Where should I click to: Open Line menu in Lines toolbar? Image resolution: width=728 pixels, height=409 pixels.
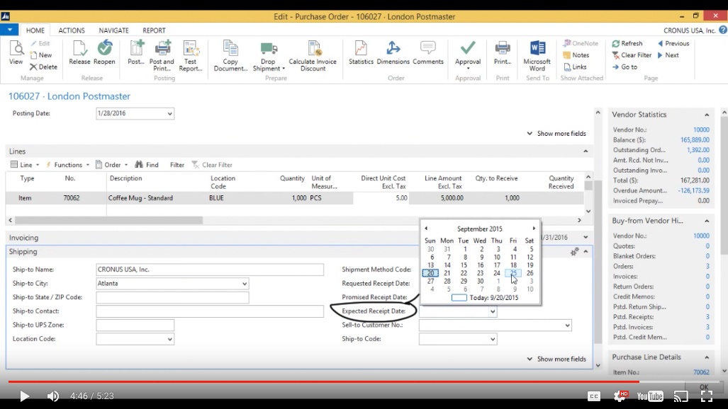pyautogui.click(x=25, y=165)
